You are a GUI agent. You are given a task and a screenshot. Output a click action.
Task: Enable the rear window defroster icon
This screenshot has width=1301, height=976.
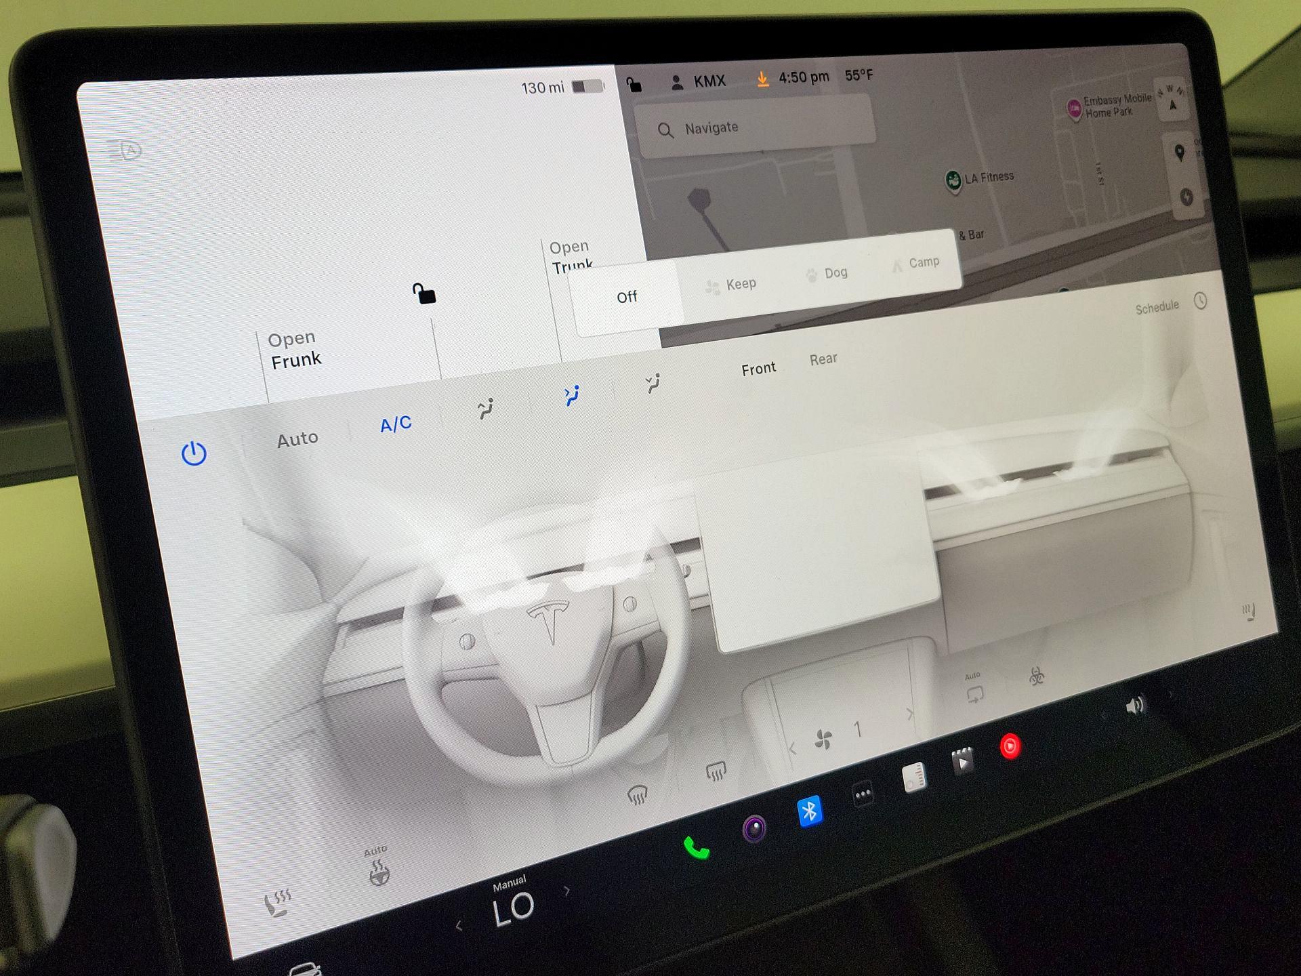(715, 771)
